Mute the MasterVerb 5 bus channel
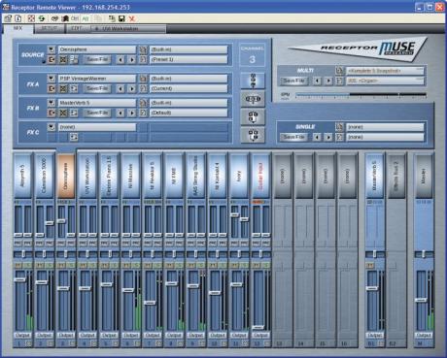This screenshot has width=447, height=358. point(370,265)
